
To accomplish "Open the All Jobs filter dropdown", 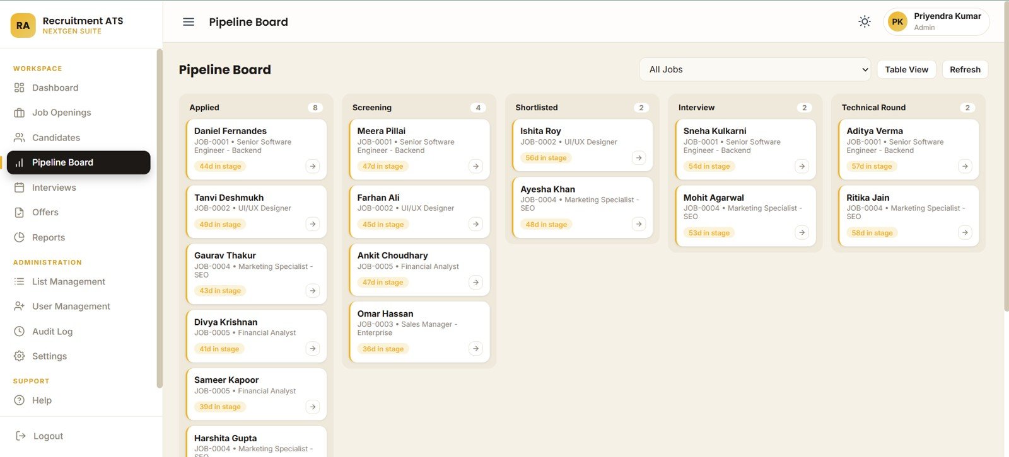I will [755, 69].
